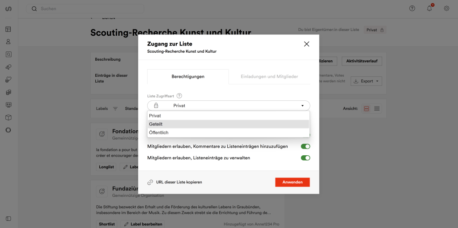Screen dimensions: 458x228
Task: Switch to Einladungen und Mitglieder tab
Action: click(269, 77)
